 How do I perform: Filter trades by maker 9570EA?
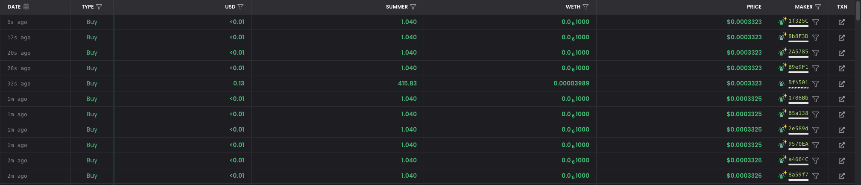click(x=816, y=145)
